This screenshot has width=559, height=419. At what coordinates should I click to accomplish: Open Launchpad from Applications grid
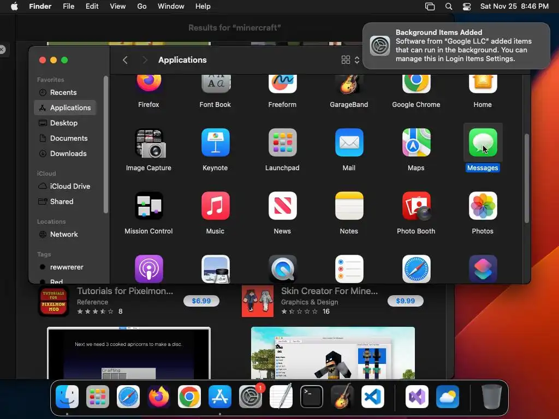pos(282,142)
